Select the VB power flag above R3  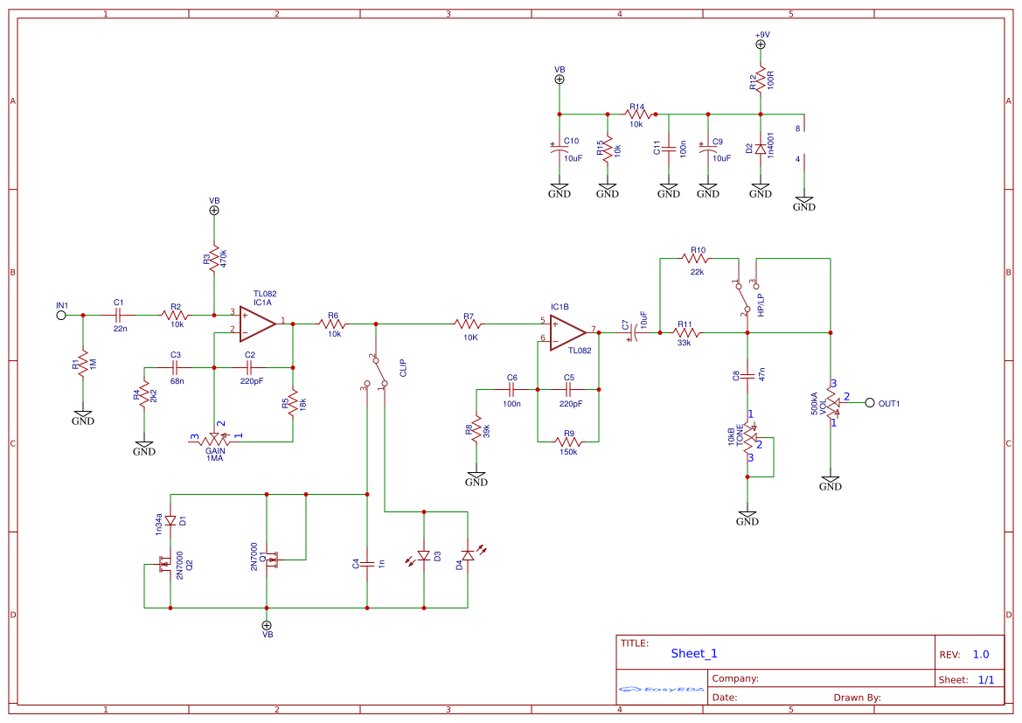212,210
